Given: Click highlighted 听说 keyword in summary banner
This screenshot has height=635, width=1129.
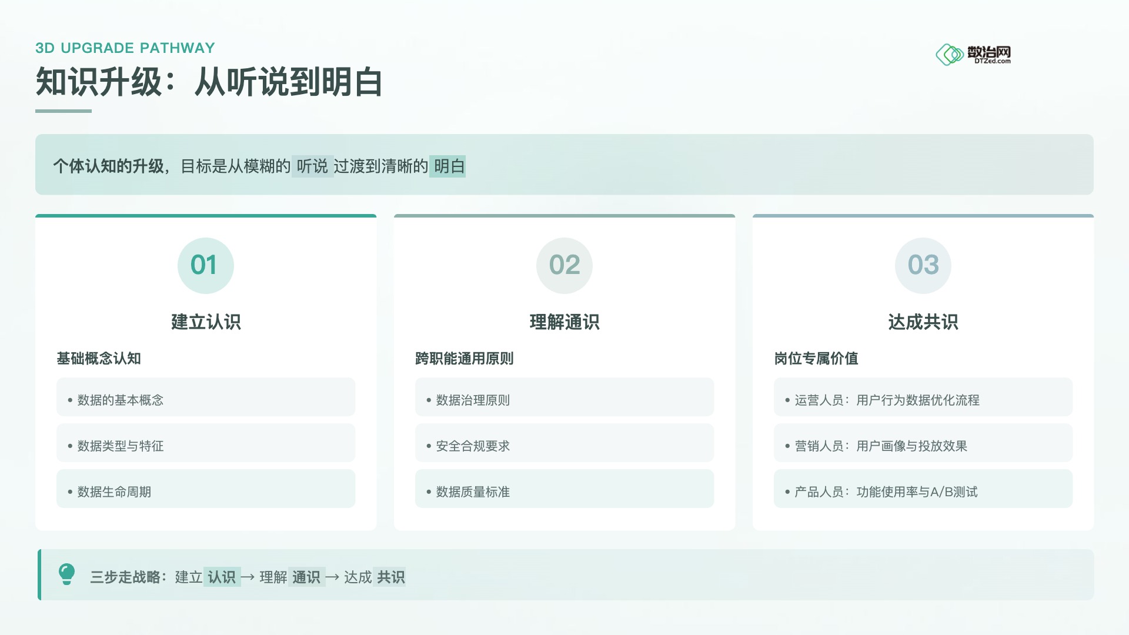Looking at the screenshot, I should click(312, 166).
